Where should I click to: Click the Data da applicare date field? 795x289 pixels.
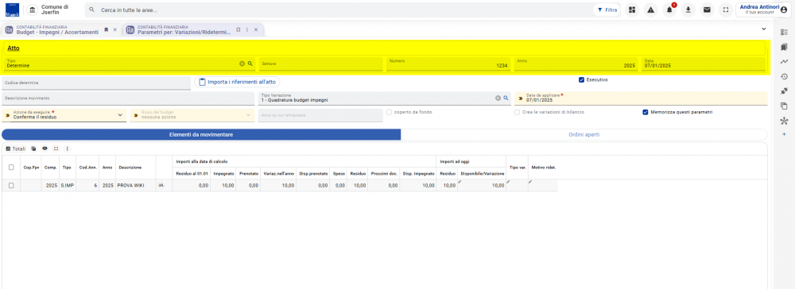(641, 98)
